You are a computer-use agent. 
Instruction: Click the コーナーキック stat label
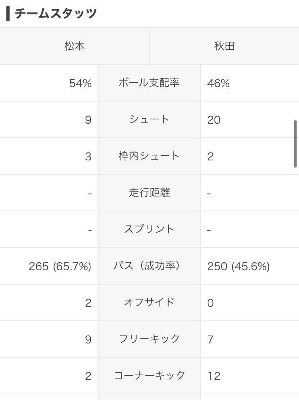point(149,375)
